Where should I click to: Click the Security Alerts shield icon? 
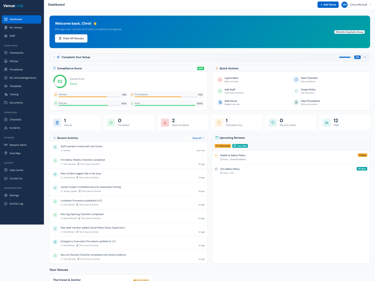[x=273, y=122]
